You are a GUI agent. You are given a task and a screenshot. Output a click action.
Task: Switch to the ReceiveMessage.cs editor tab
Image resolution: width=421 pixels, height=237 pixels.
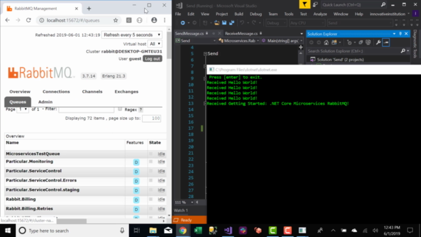tap(241, 34)
